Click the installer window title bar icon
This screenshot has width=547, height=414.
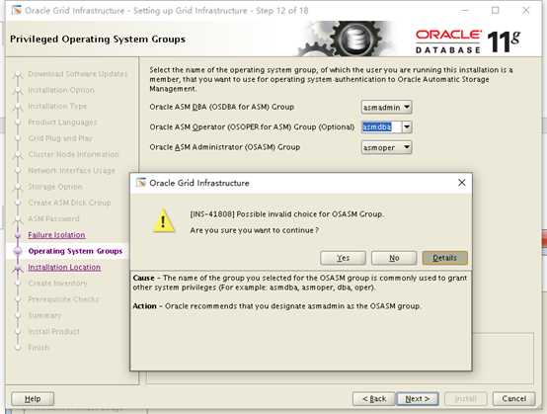point(16,10)
